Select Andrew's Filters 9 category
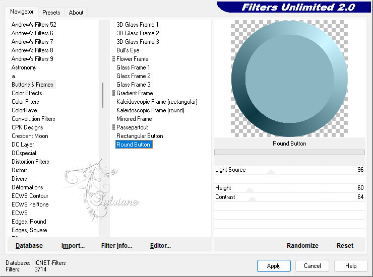Image resolution: width=373 pixels, height=277 pixels. [32, 59]
